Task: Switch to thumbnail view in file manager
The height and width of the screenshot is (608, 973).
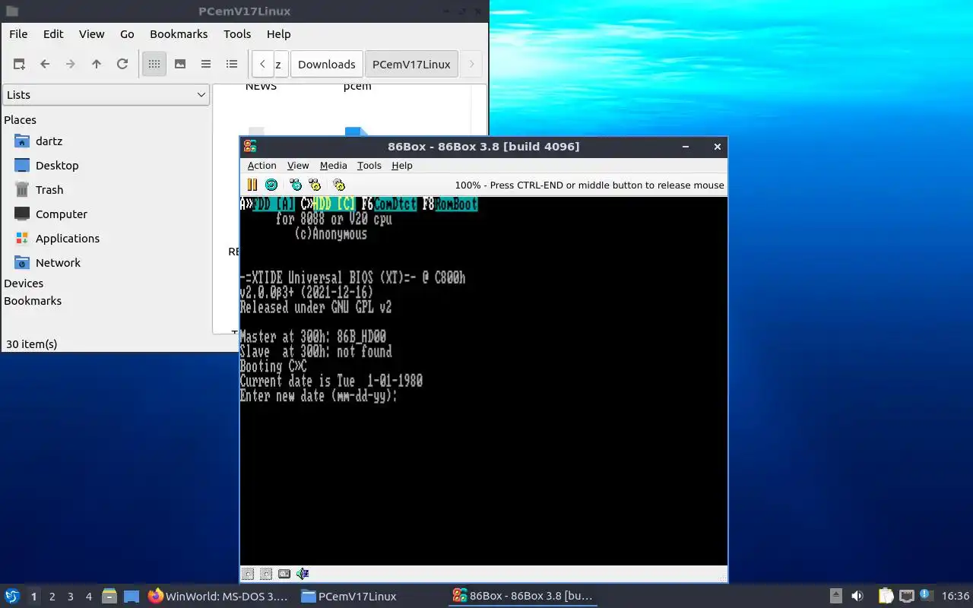Action: 180,64
